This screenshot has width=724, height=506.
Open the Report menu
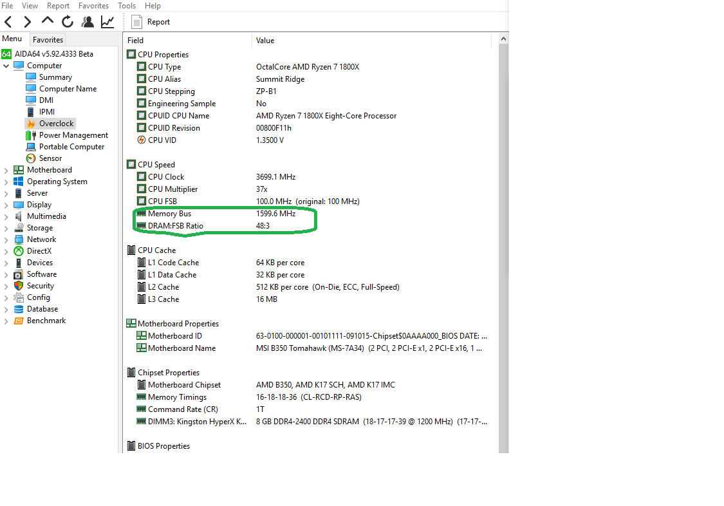(58, 6)
